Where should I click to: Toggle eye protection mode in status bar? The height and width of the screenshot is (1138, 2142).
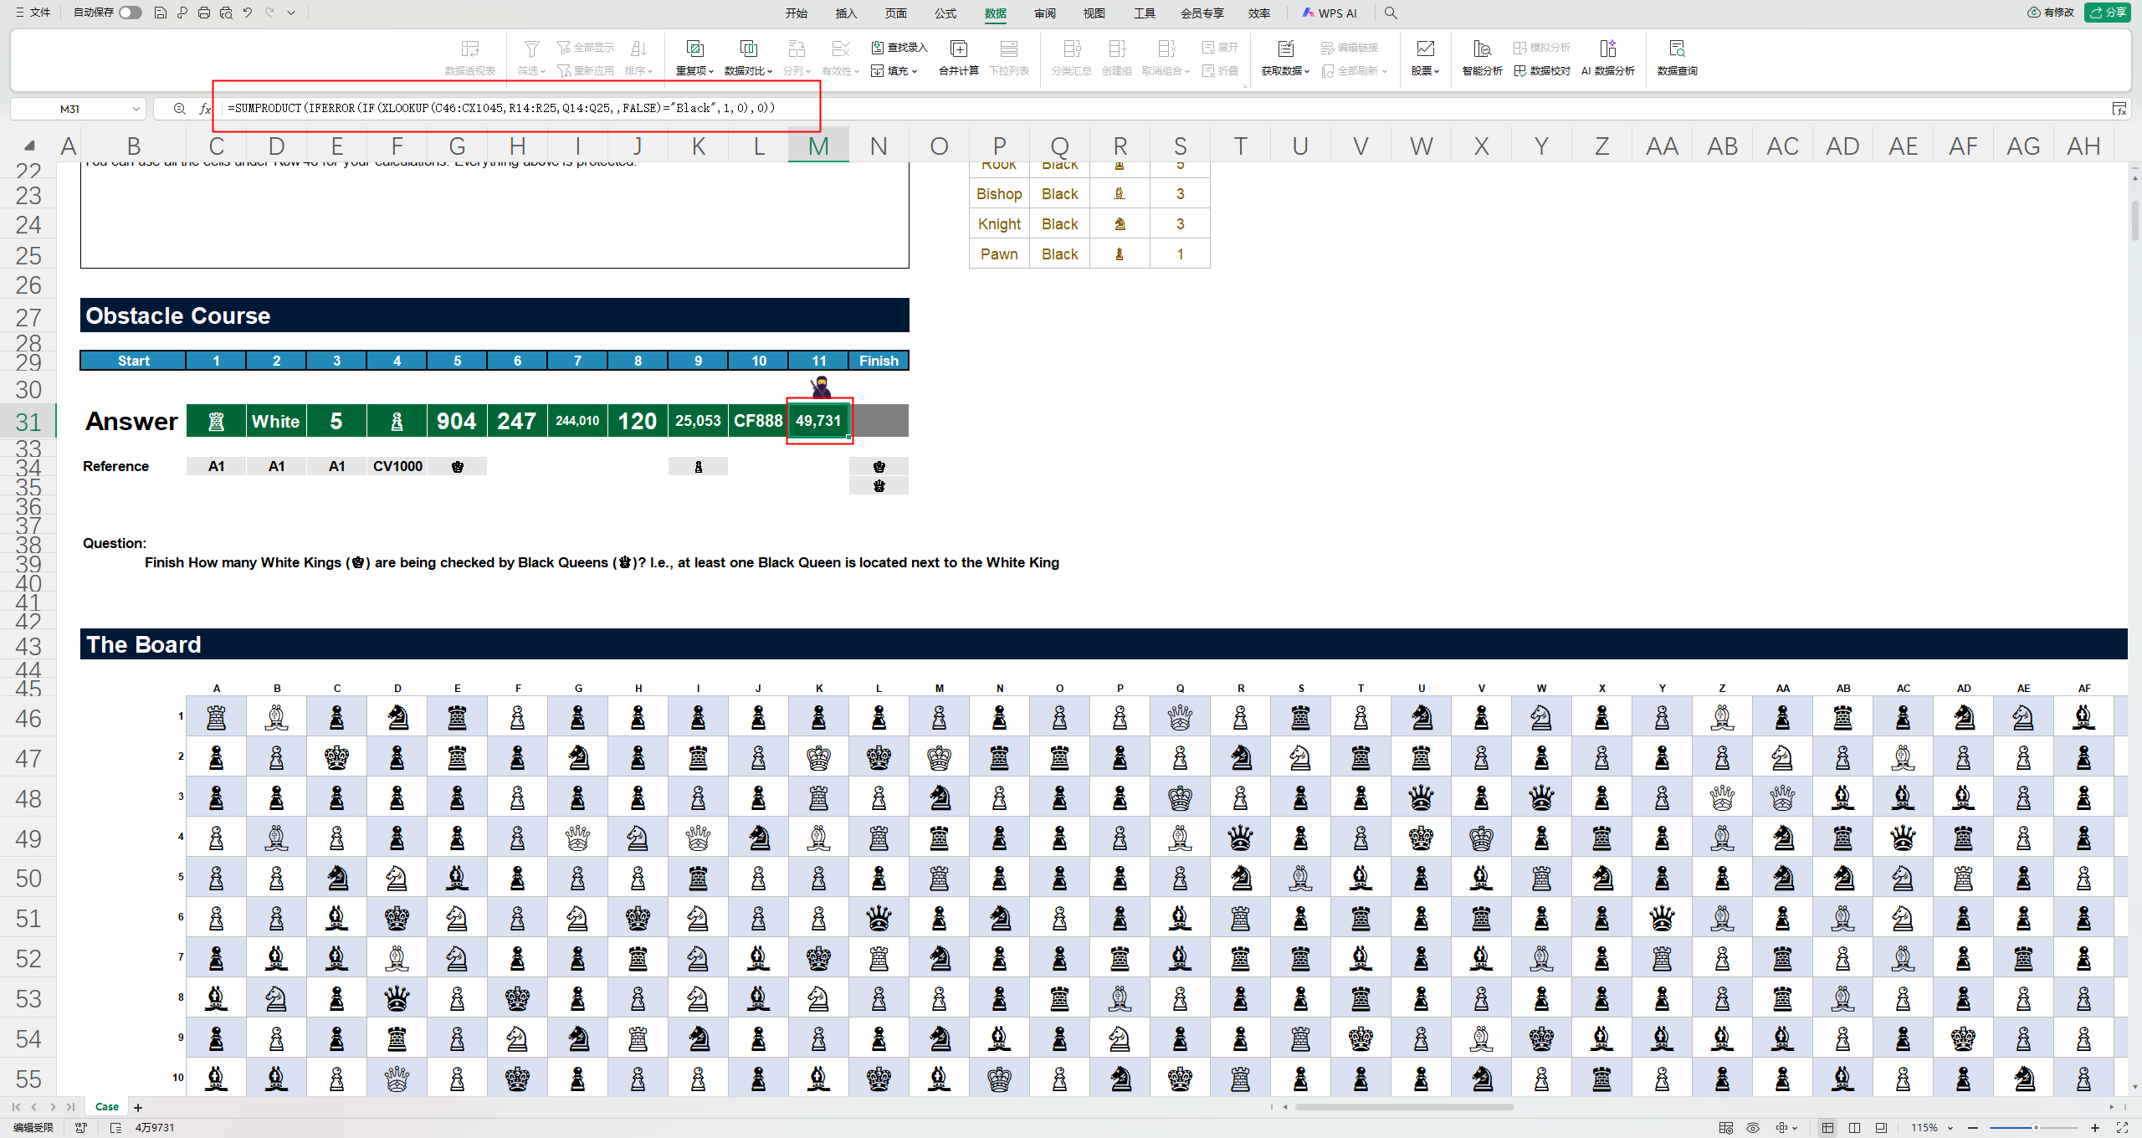click(x=1753, y=1128)
